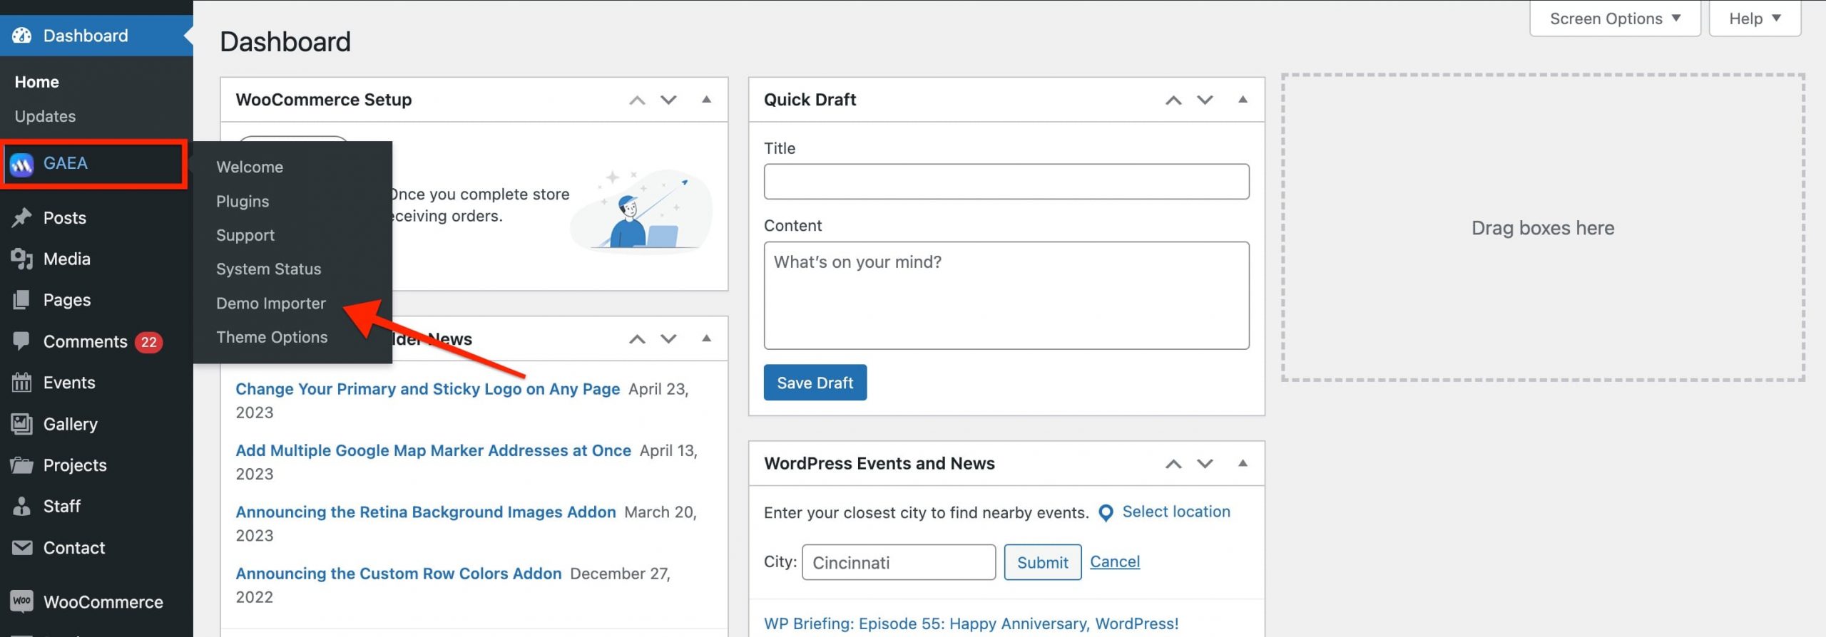Open Add Multiple Google Map Marker link
1826x637 pixels.
[x=433, y=450]
